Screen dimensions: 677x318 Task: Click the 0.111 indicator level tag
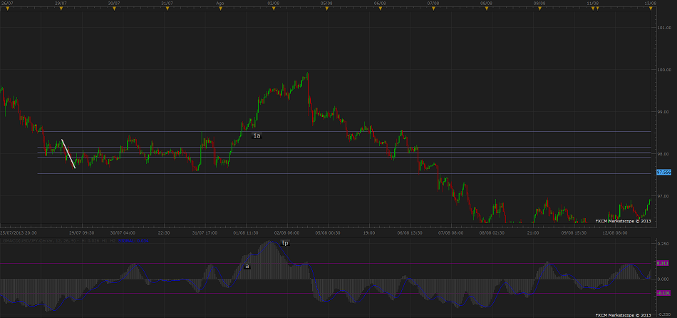[x=663, y=263]
